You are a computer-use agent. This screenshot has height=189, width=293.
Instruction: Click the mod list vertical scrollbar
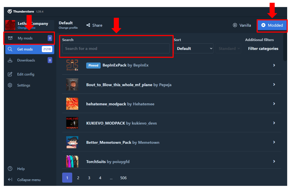[285, 47]
